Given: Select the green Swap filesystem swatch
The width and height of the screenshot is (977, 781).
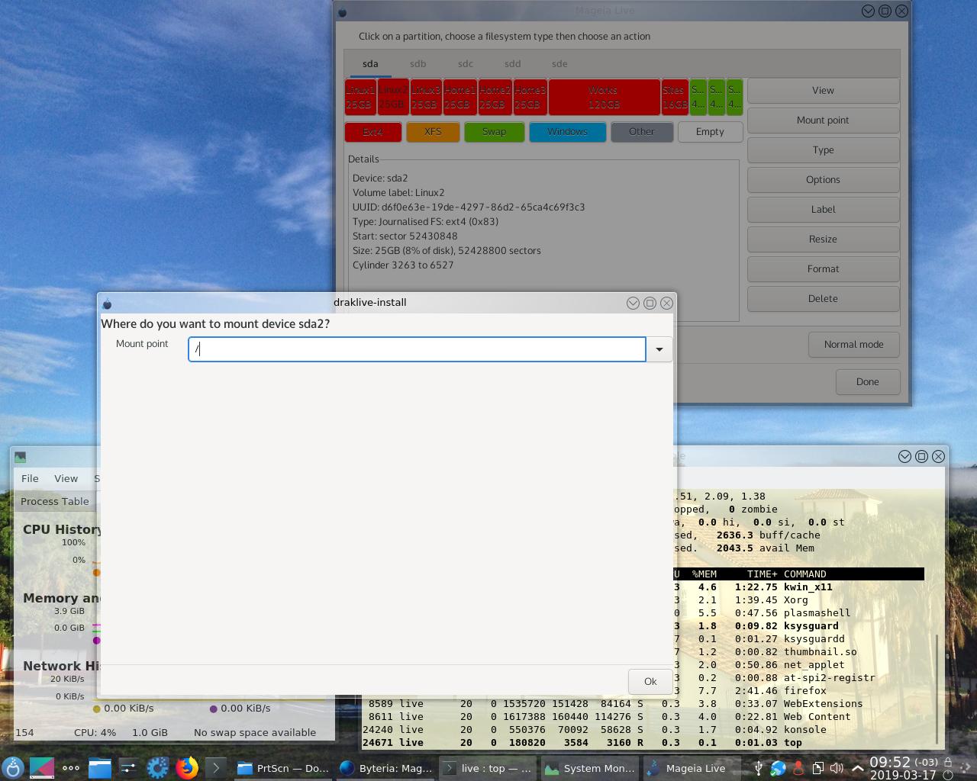Looking at the screenshot, I should (494, 132).
